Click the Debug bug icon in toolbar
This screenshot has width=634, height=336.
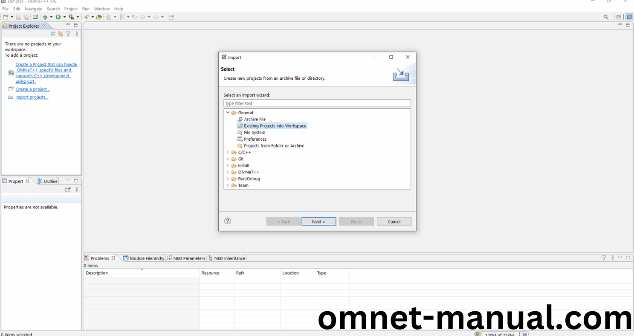click(x=45, y=17)
